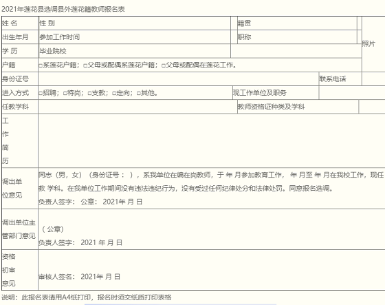Click the 职称 cell
385x305 pixels.
coord(297,37)
